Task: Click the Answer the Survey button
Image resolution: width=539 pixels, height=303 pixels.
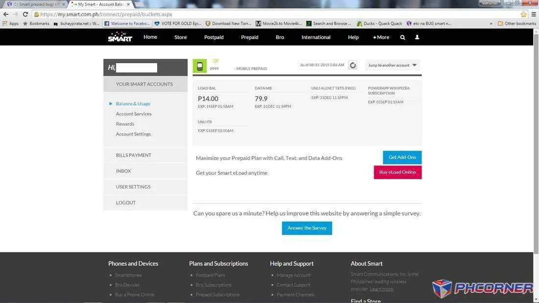Action: pos(307,228)
